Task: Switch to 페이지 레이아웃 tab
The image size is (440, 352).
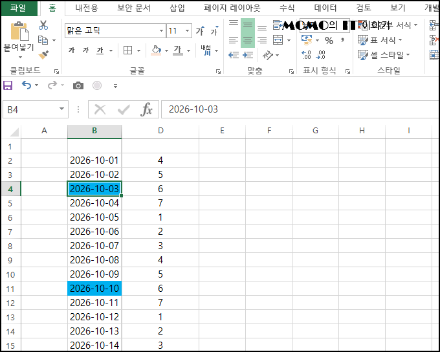Action: [232, 8]
